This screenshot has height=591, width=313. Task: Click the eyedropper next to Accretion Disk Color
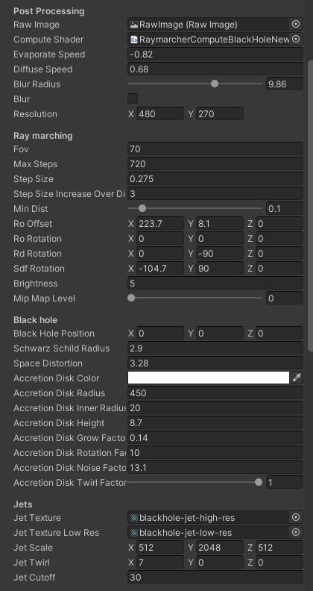point(297,378)
